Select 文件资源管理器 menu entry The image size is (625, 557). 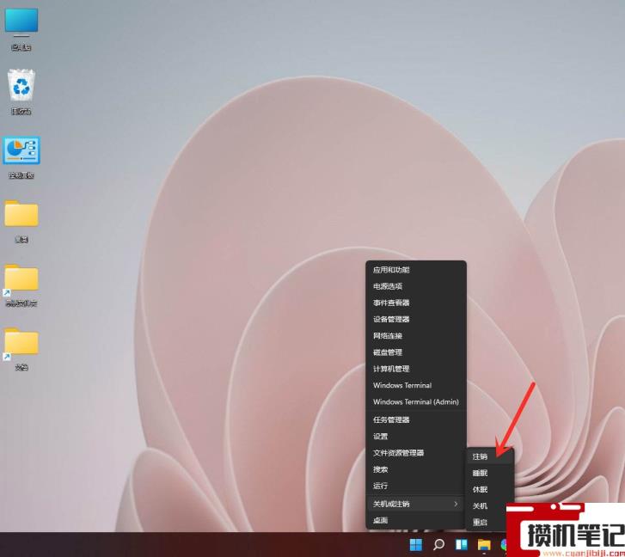click(x=416, y=453)
